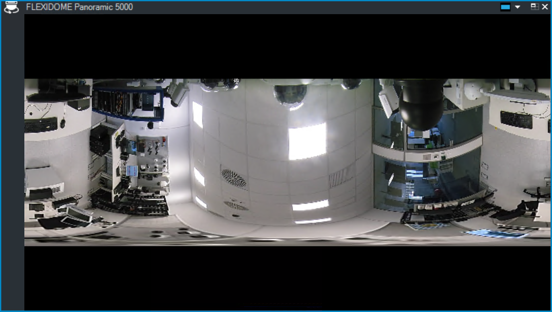Viewport: 552px width, 312px height.
Task: Click the round ventilation grille in the video
Action: coord(234,176)
